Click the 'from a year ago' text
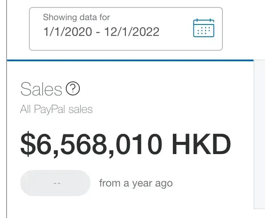This screenshot has width=265, height=218. (136, 183)
